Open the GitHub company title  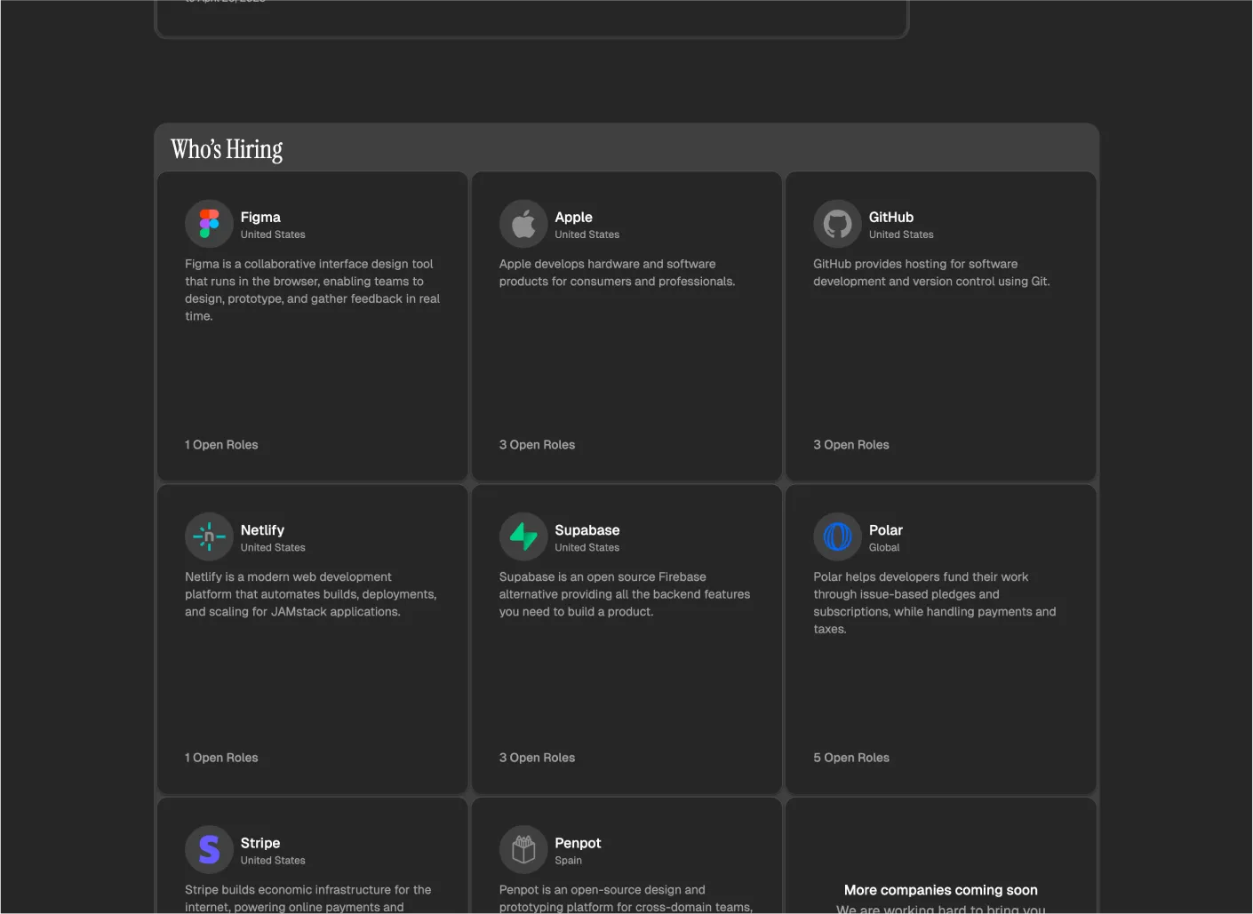coord(891,217)
